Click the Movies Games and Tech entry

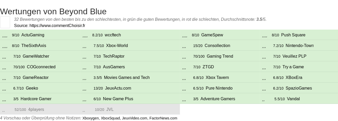127,78
